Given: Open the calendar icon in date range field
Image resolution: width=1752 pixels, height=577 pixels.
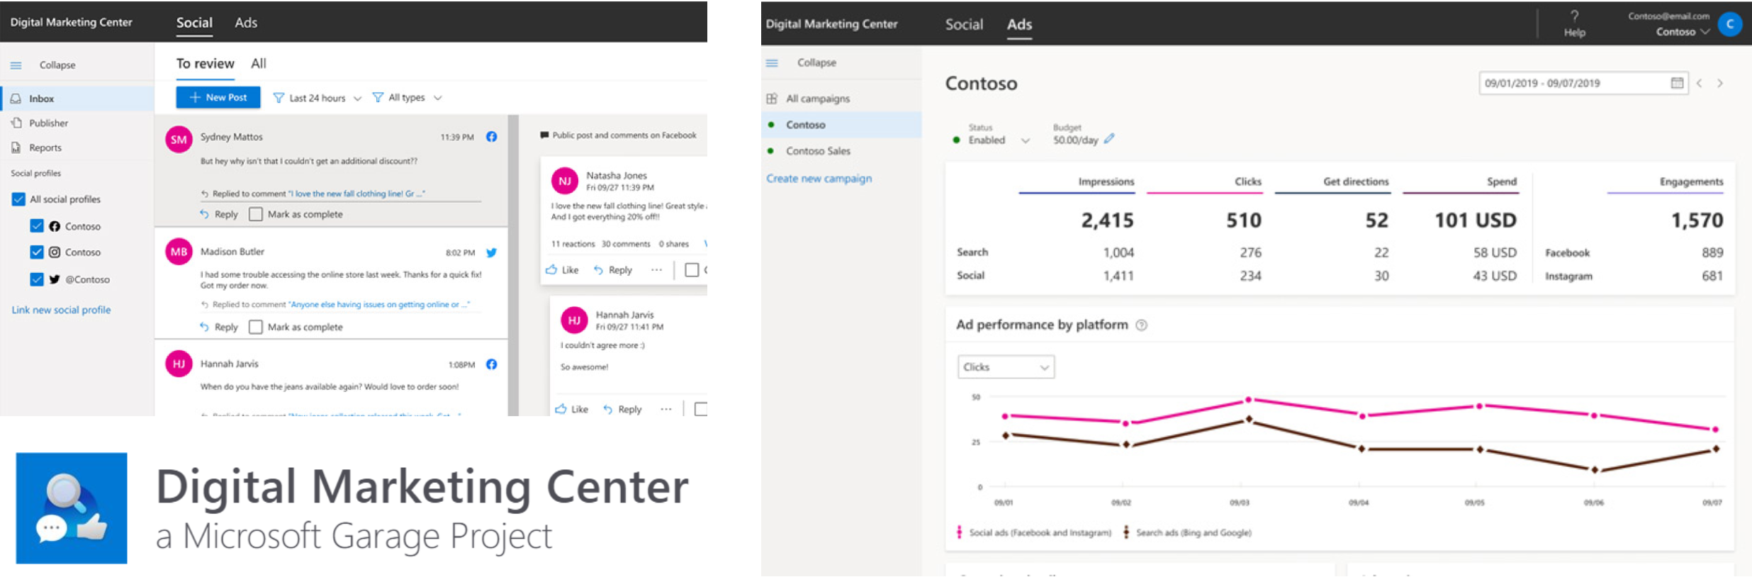Looking at the screenshot, I should pos(1677,83).
